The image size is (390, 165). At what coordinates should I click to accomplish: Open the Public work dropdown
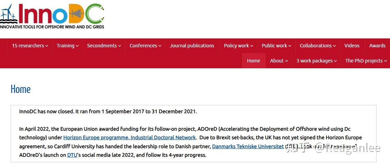point(276,46)
